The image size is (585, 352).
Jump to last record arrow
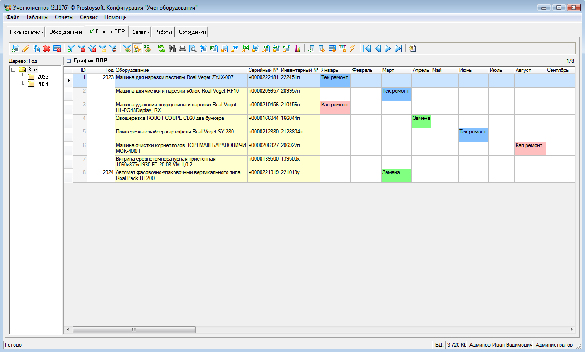[x=398, y=48]
